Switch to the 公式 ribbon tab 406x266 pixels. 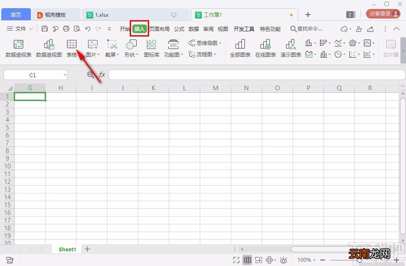(x=179, y=29)
